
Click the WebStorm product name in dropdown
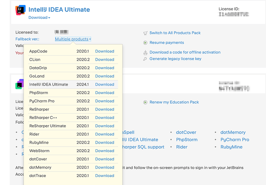(39, 150)
